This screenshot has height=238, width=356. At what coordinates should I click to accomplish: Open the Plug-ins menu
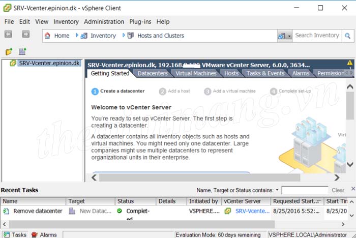[x=140, y=21]
